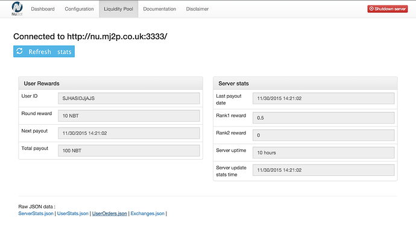Screen dimensions: 416x235
Task: Click the Shutdown server power icon
Action: point(371,9)
